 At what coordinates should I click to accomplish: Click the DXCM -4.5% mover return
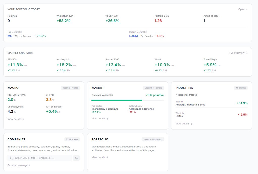click(x=160, y=36)
